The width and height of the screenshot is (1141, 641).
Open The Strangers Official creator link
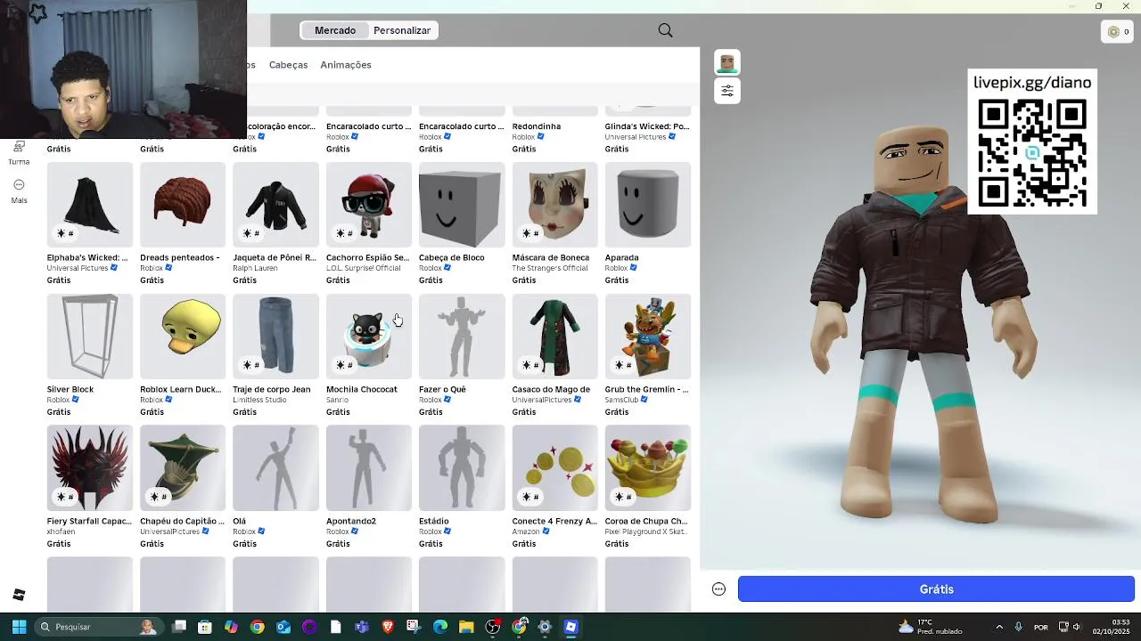(550, 268)
